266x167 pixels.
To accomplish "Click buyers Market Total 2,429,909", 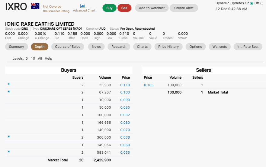I will (x=102, y=160).
